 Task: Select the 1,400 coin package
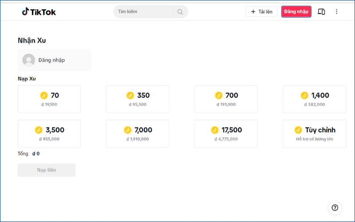(x=315, y=99)
